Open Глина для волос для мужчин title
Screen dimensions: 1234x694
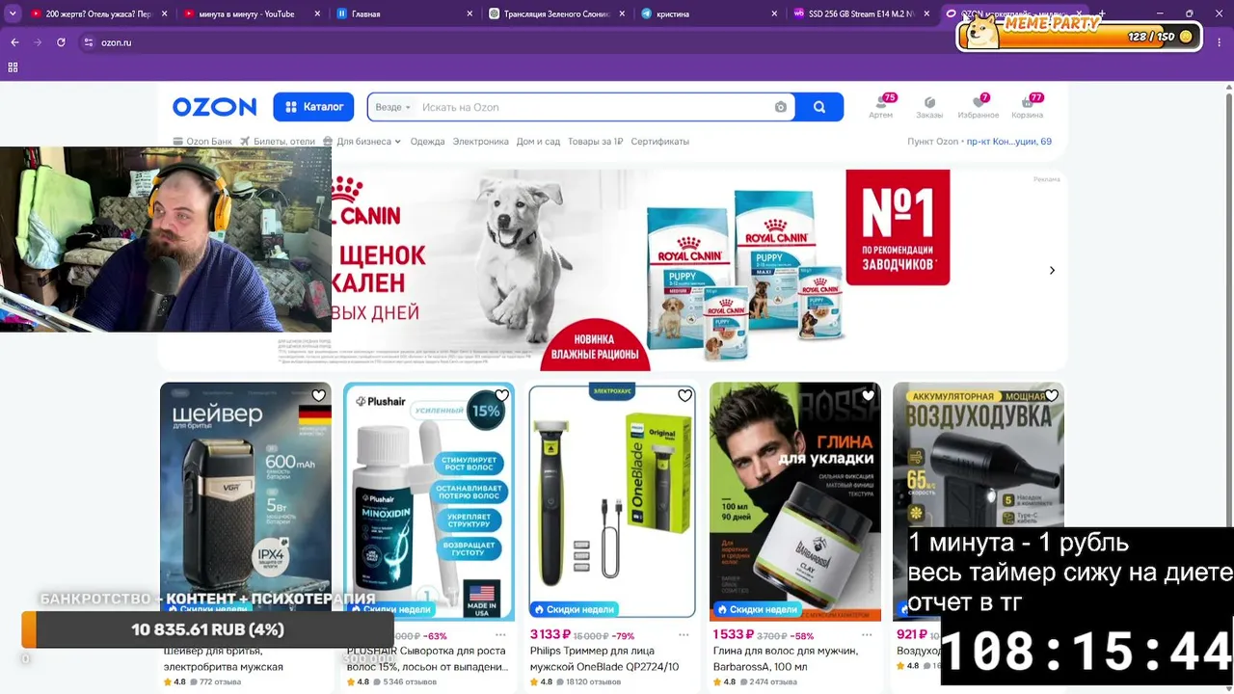pyautogui.click(x=786, y=658)
